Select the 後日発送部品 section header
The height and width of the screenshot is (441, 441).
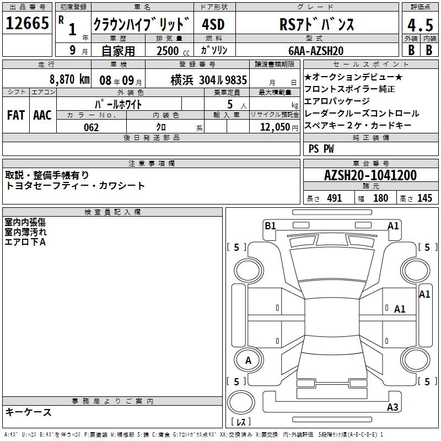click(151, 137)
